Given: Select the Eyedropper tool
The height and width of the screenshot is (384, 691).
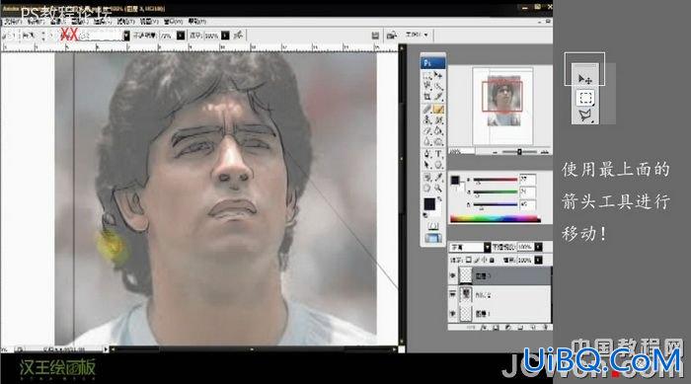Looking at the screenshot, I should (438, 178).
